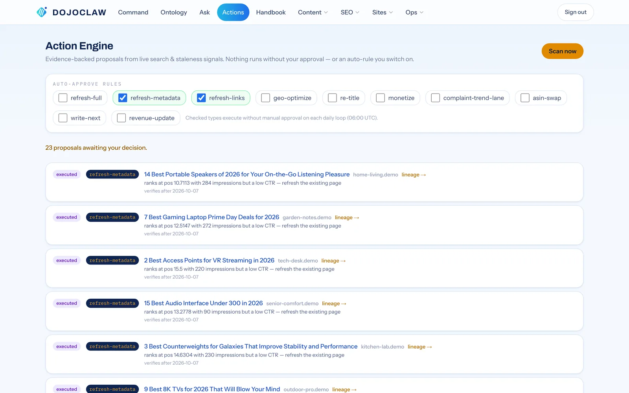Tick the asin-swap checkbox

click(525, 98)
